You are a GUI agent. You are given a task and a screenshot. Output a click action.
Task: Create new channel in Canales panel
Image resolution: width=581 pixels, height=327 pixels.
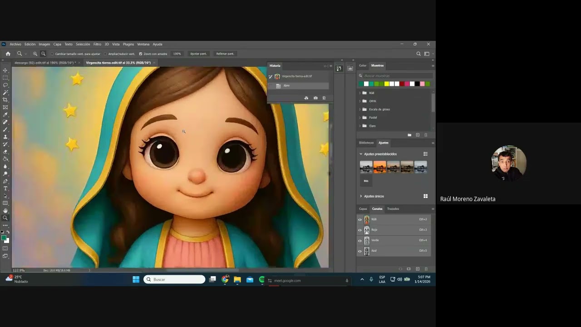(x=418, y=269)
